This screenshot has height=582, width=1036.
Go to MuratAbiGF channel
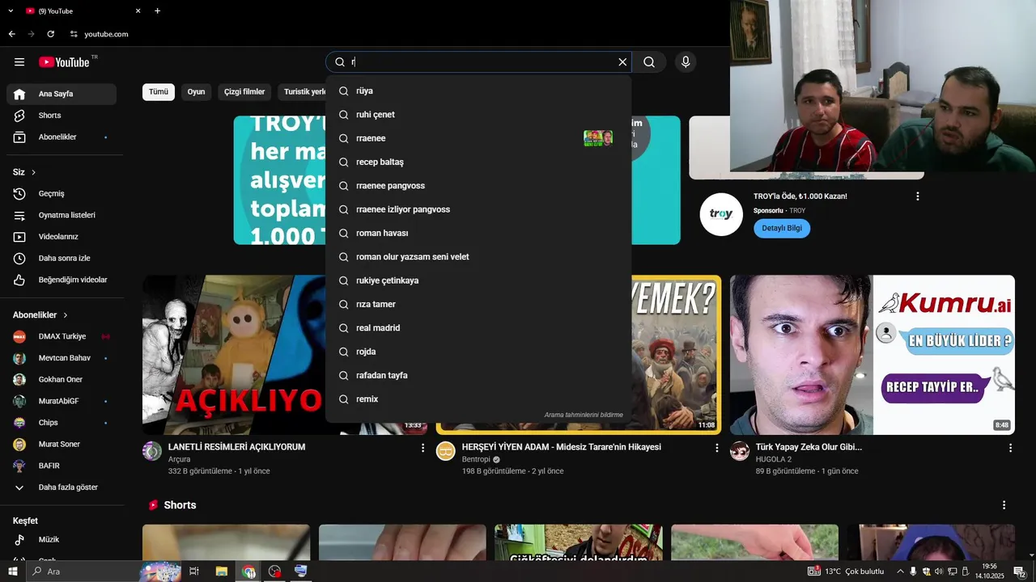pos(62,401)
